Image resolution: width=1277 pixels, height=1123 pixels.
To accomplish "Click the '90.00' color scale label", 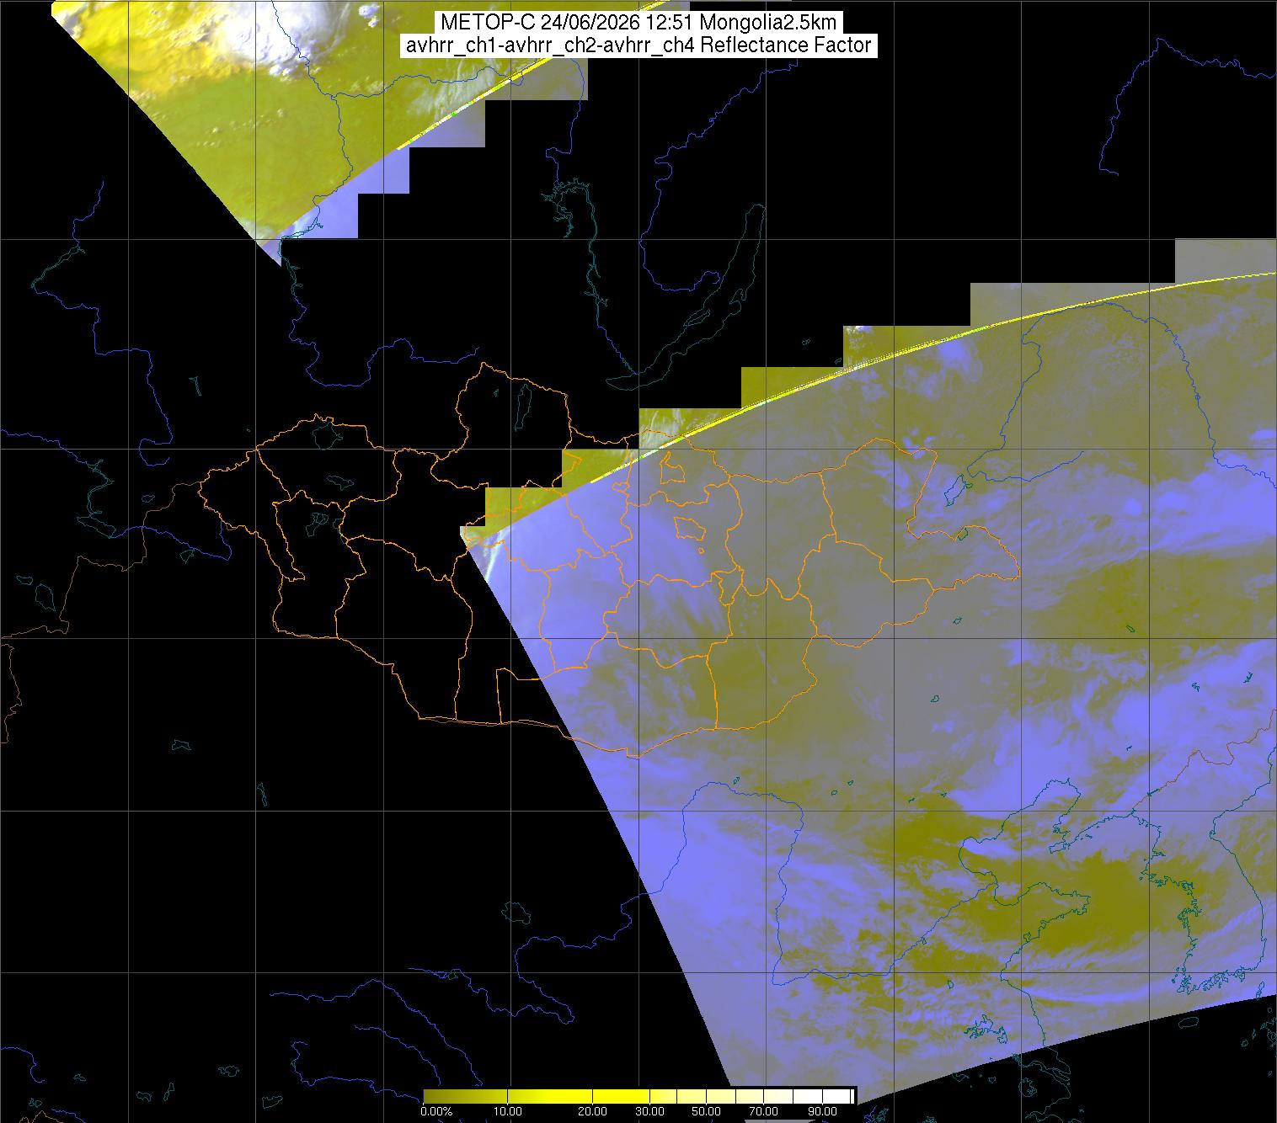I will 820,1111.
